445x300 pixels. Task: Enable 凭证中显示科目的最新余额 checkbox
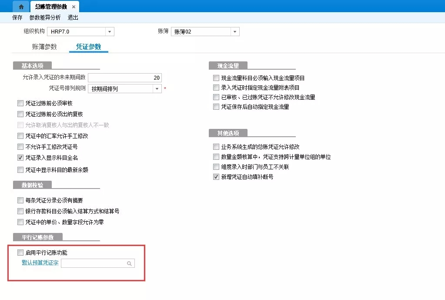(x=20, y=170)
